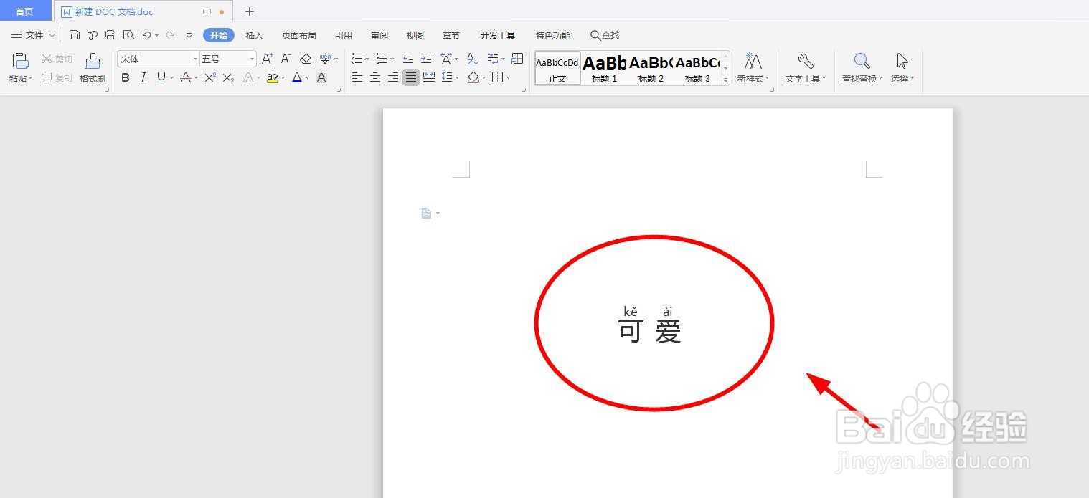The height and width of the screenshot is (498, 1089).
Task: Apply the 标题 1 heading style
Action: (x=603, y=68)
